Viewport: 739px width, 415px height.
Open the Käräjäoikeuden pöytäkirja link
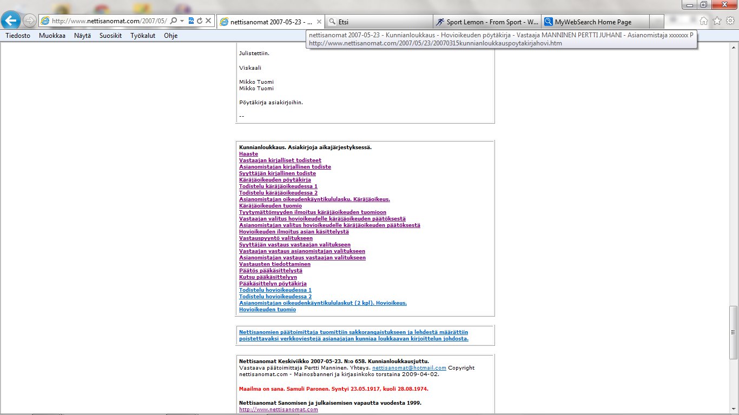(271, 180)
